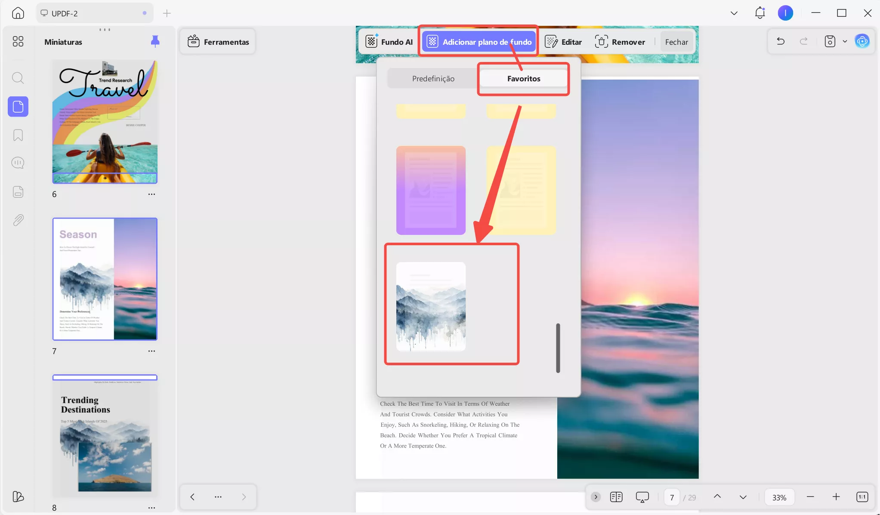
Task: Select the Remover background tool
Action: tap(620, 41)
